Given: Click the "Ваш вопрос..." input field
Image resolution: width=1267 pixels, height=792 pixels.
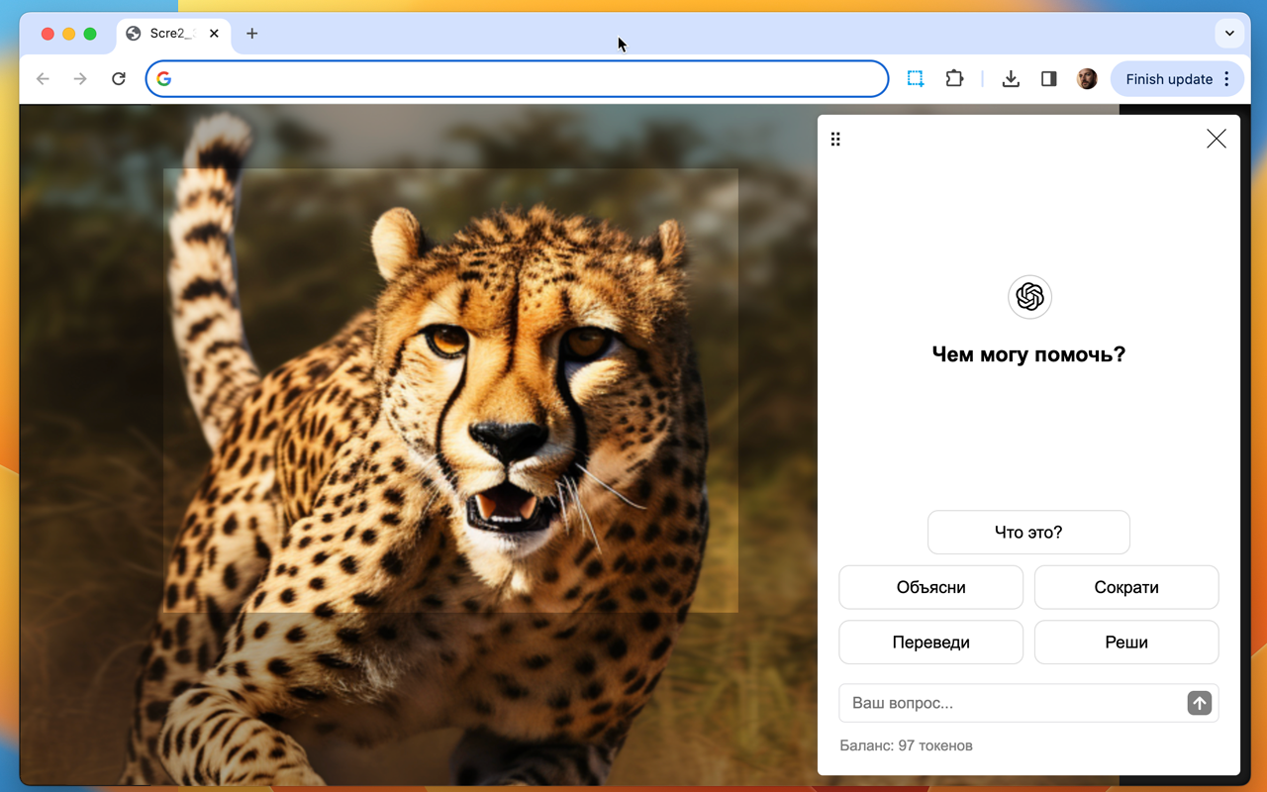Looking at the screenshot, I should pyautogui.click(x=1010, y=703).
